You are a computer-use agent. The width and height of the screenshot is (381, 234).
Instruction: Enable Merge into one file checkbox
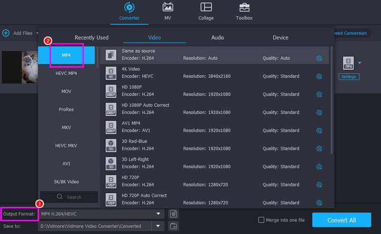click(261, 220)
